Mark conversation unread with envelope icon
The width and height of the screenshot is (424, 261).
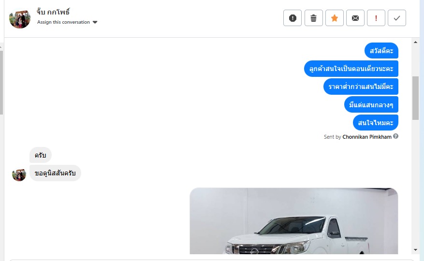pos(355,18)
